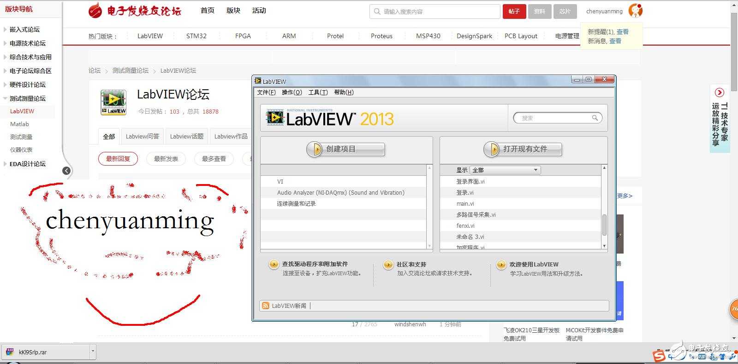The image size is (738, 364).
Task: Click the 资料 search button
Action: (540, 12)
